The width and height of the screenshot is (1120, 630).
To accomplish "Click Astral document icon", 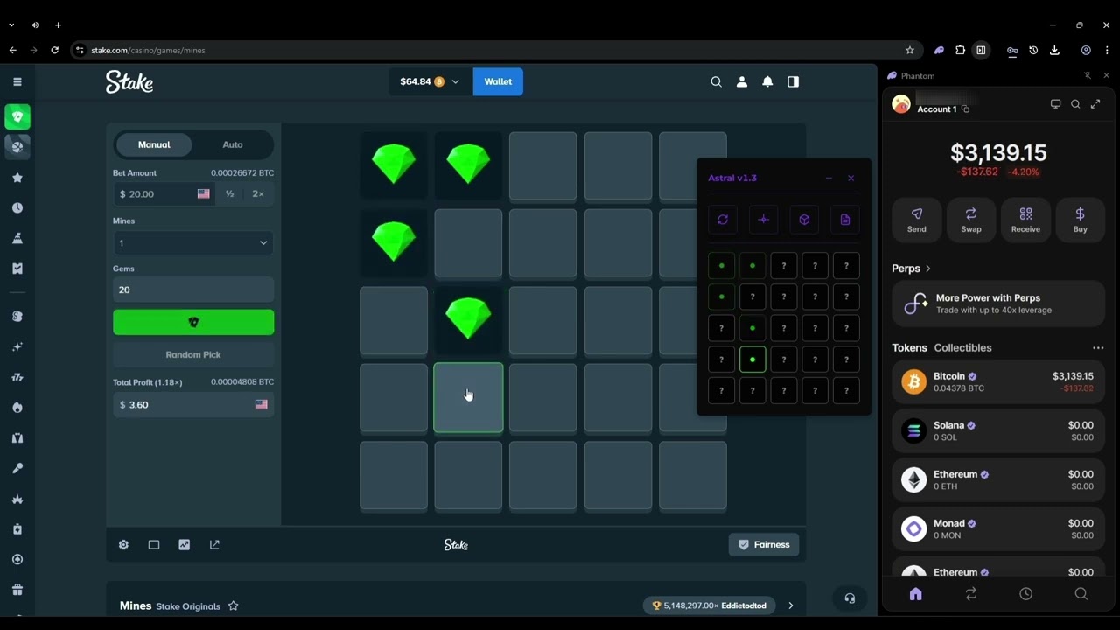I will [845, 220].
